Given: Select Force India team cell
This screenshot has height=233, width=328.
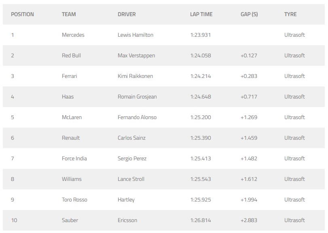Looking at the screenshot, I should (x=74, y=158).
